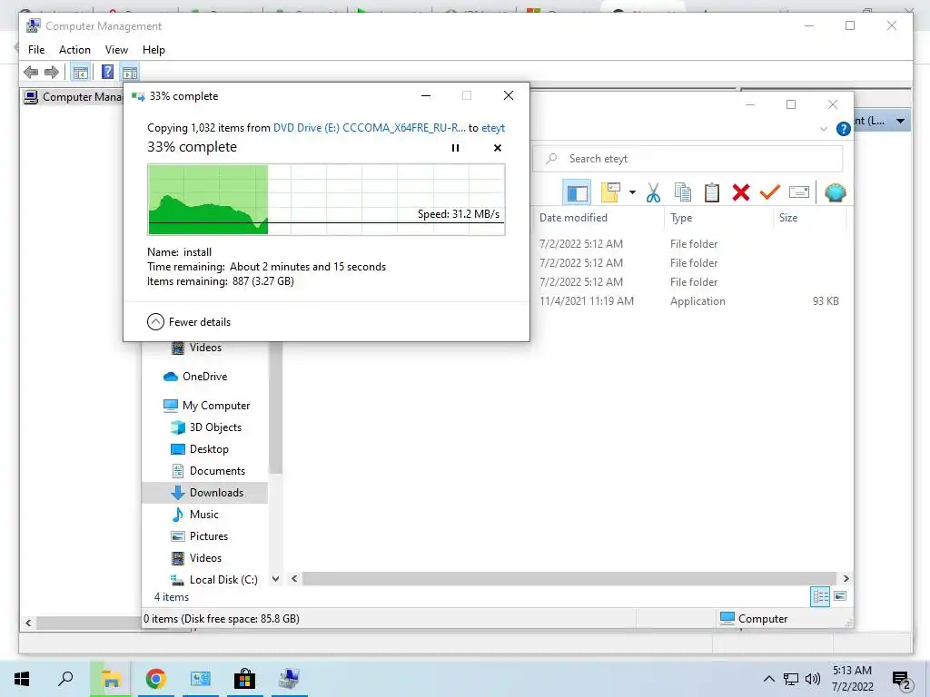Click the blue Help icon in management toolbar
Screen dimensions: 930x697
(x=107, y=73)
